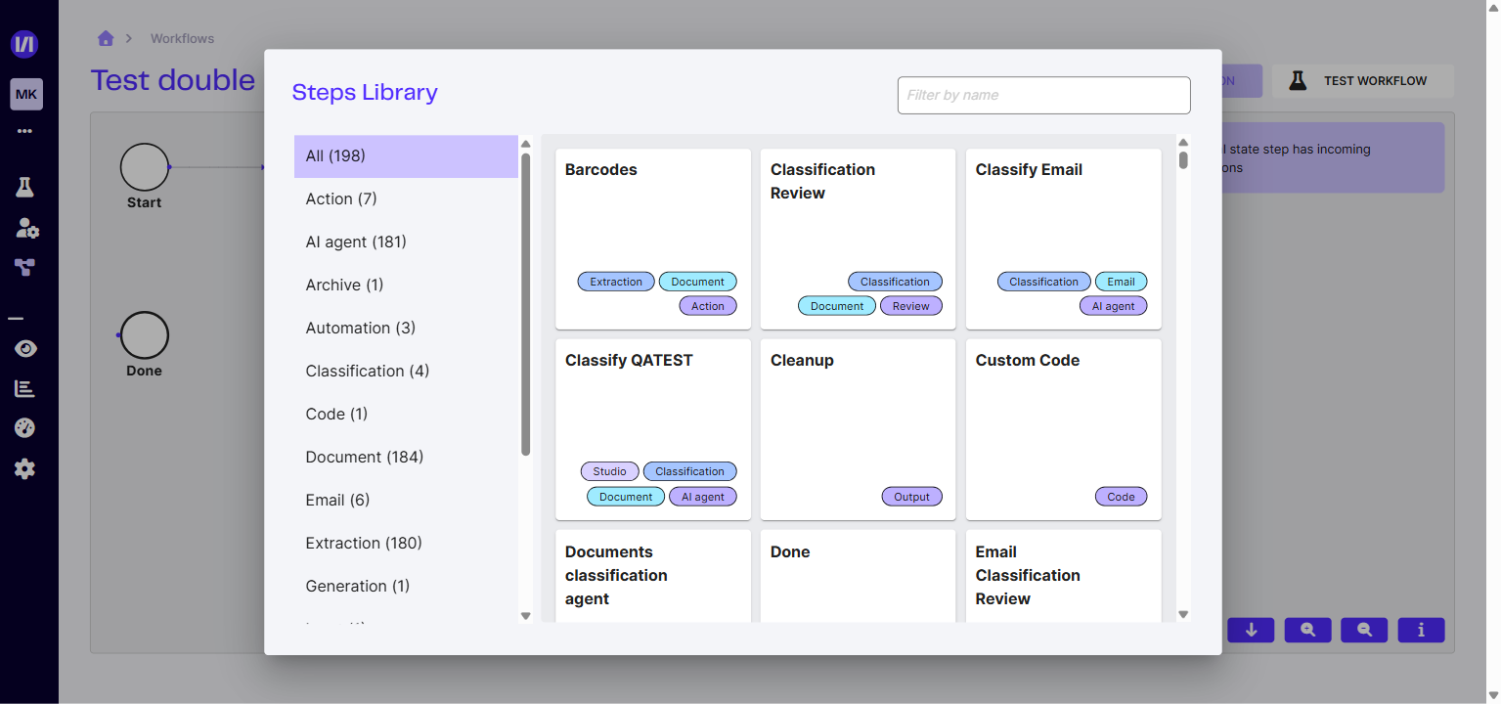Select the Document (184) category

pos(406,458)
